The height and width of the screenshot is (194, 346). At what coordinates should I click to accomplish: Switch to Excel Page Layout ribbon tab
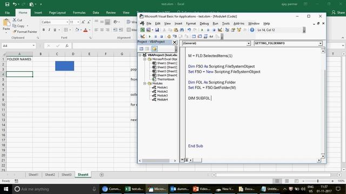57,12
